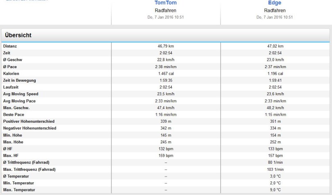
Task: Click the Edge distance value 47,02 km
Action: pyautogui.click(x=275, y=46)
